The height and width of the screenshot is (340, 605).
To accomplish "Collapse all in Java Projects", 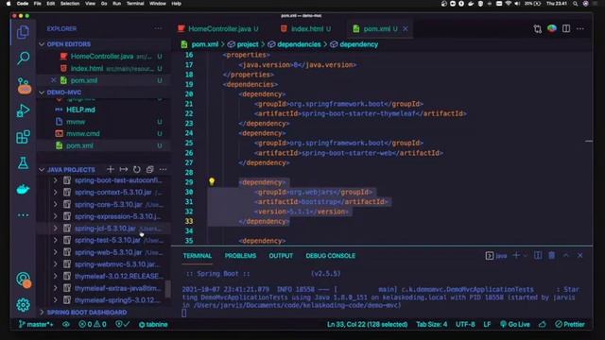I will click(x=149, y=169).
